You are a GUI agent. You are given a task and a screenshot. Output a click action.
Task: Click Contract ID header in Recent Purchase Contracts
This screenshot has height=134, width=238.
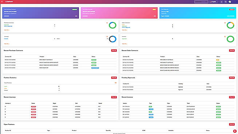(8, 56)
